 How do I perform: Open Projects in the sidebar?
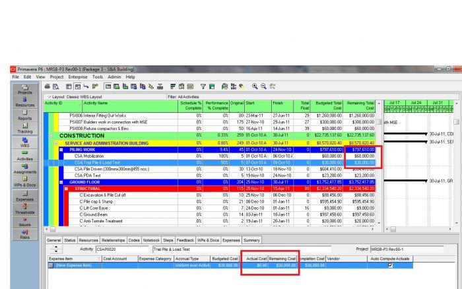25,89
